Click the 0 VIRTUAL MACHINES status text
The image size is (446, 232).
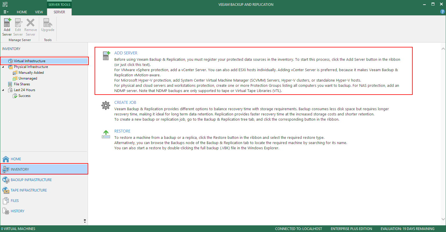pos(18,229)
